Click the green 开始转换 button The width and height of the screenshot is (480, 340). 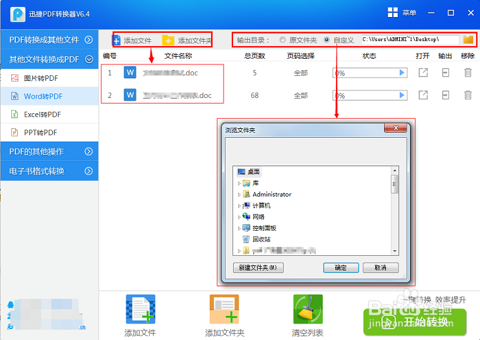tap(415, 322)
